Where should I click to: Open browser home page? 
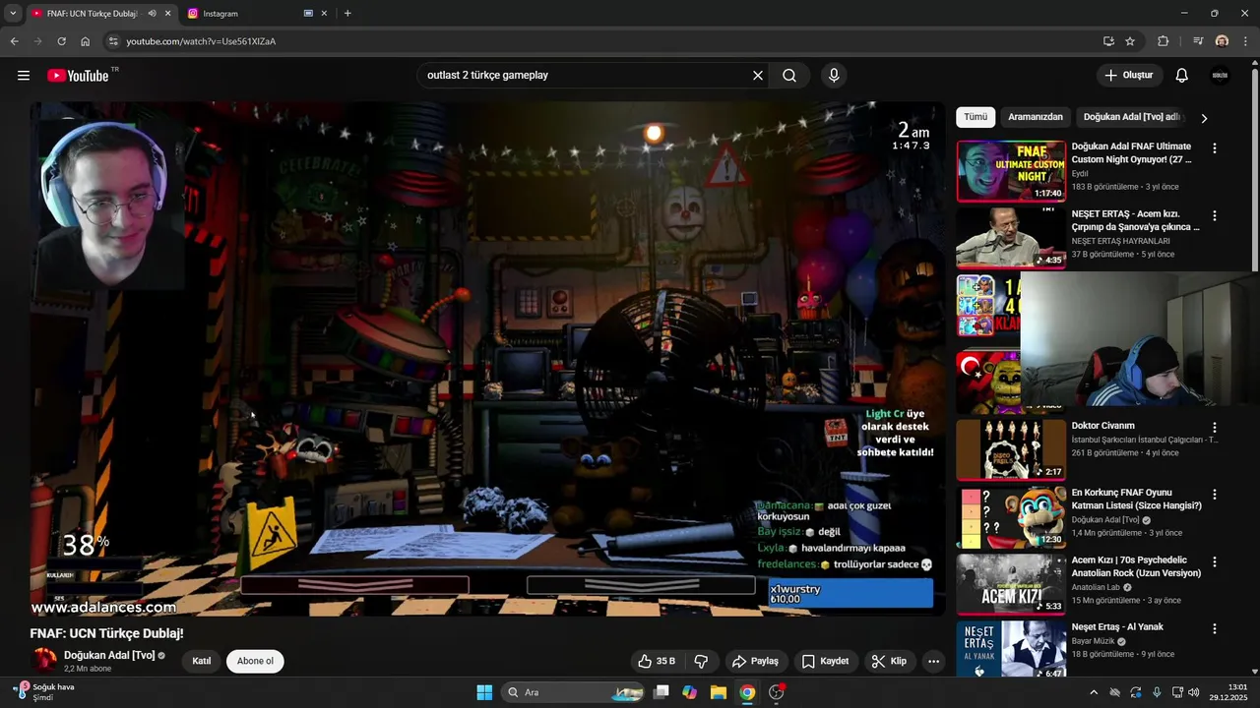85,41
